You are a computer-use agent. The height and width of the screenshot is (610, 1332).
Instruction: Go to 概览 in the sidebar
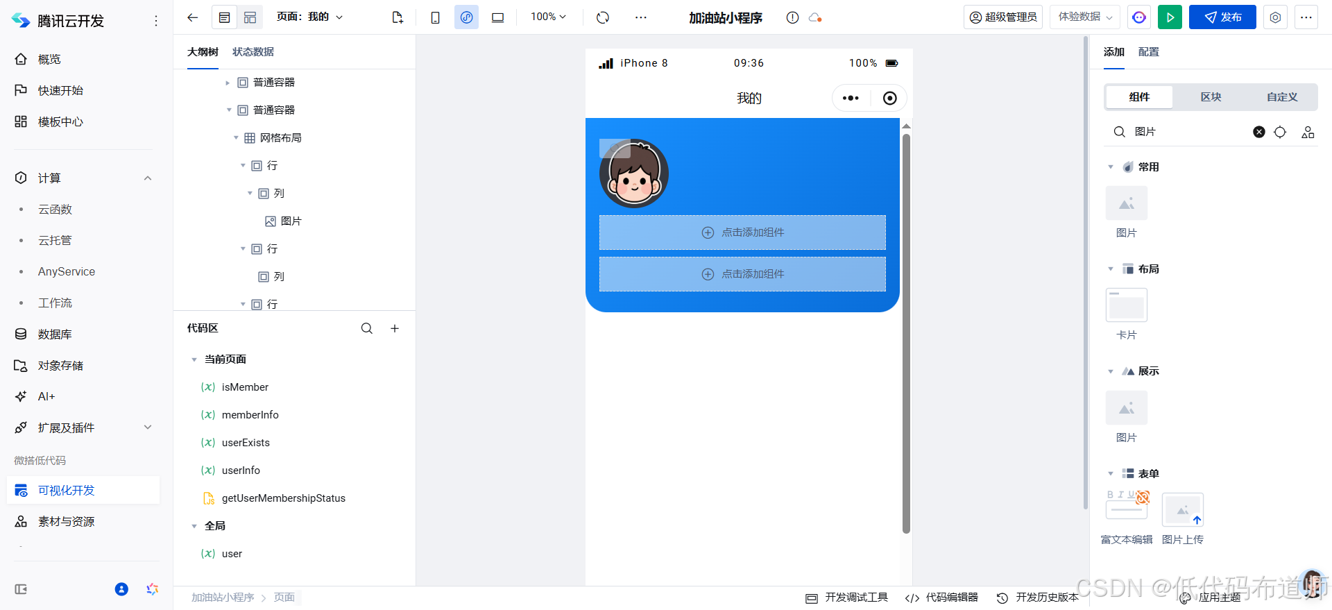[49, 60]
